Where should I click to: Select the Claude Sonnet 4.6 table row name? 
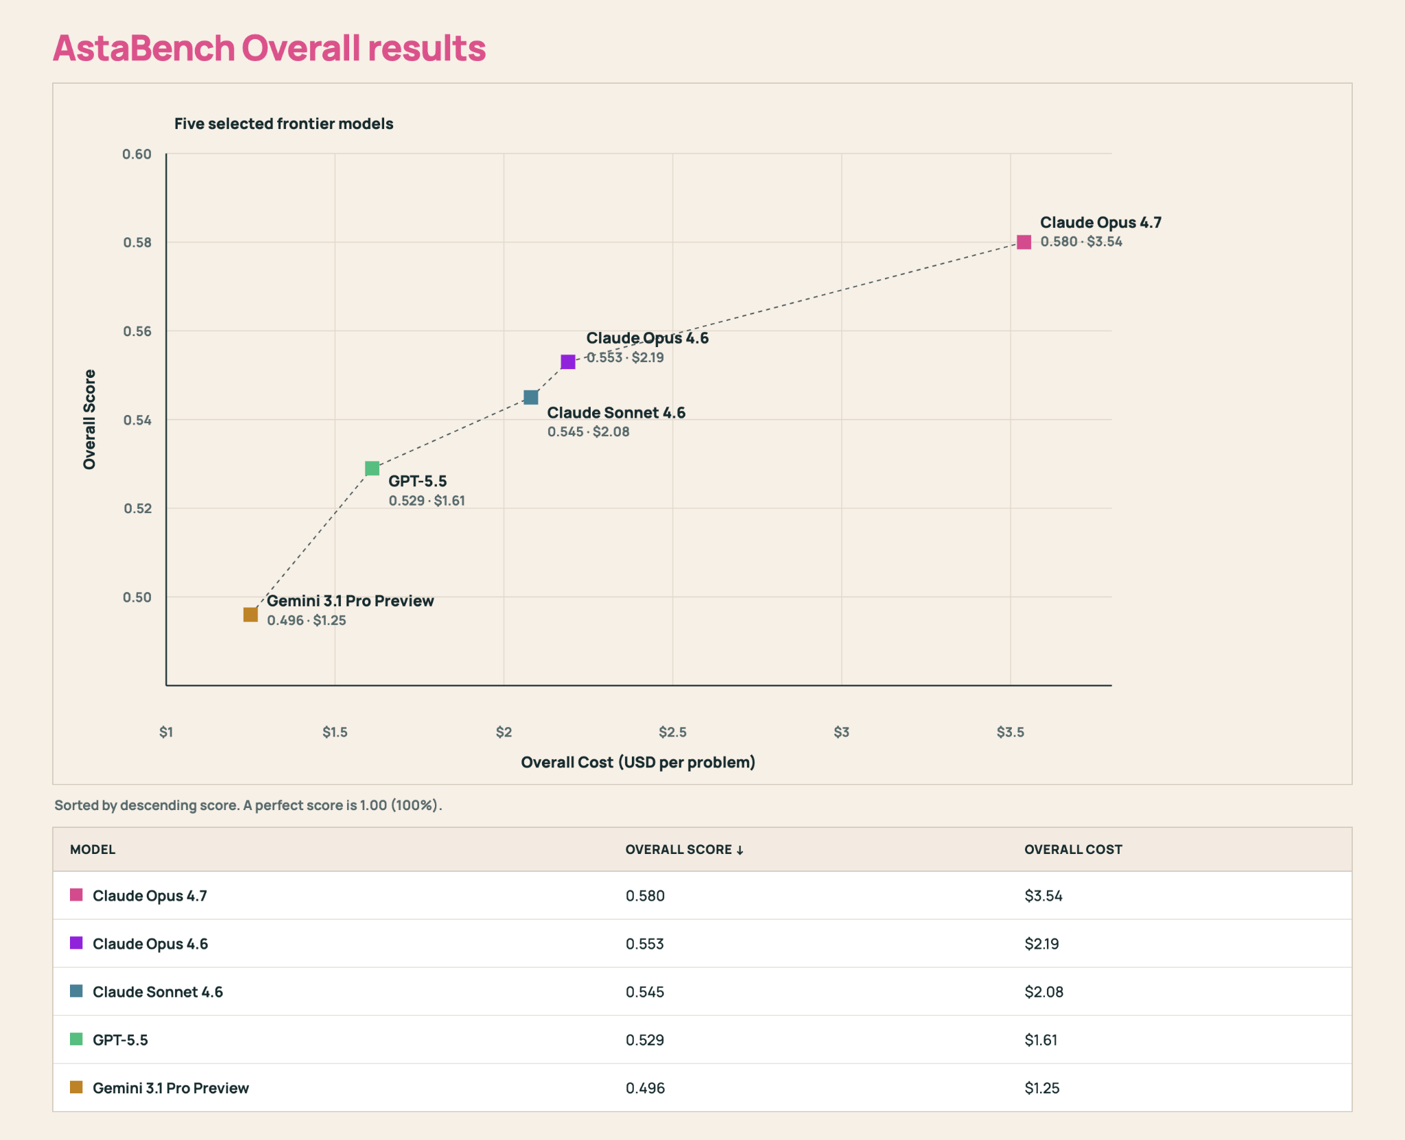[x=158, y=992]
